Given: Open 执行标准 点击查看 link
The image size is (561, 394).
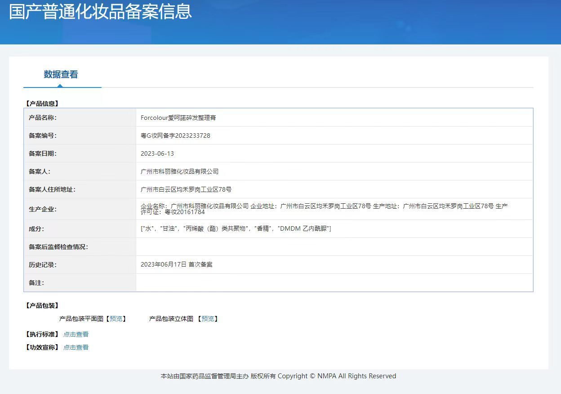Looking at the screenshot, I should point(76,334).
